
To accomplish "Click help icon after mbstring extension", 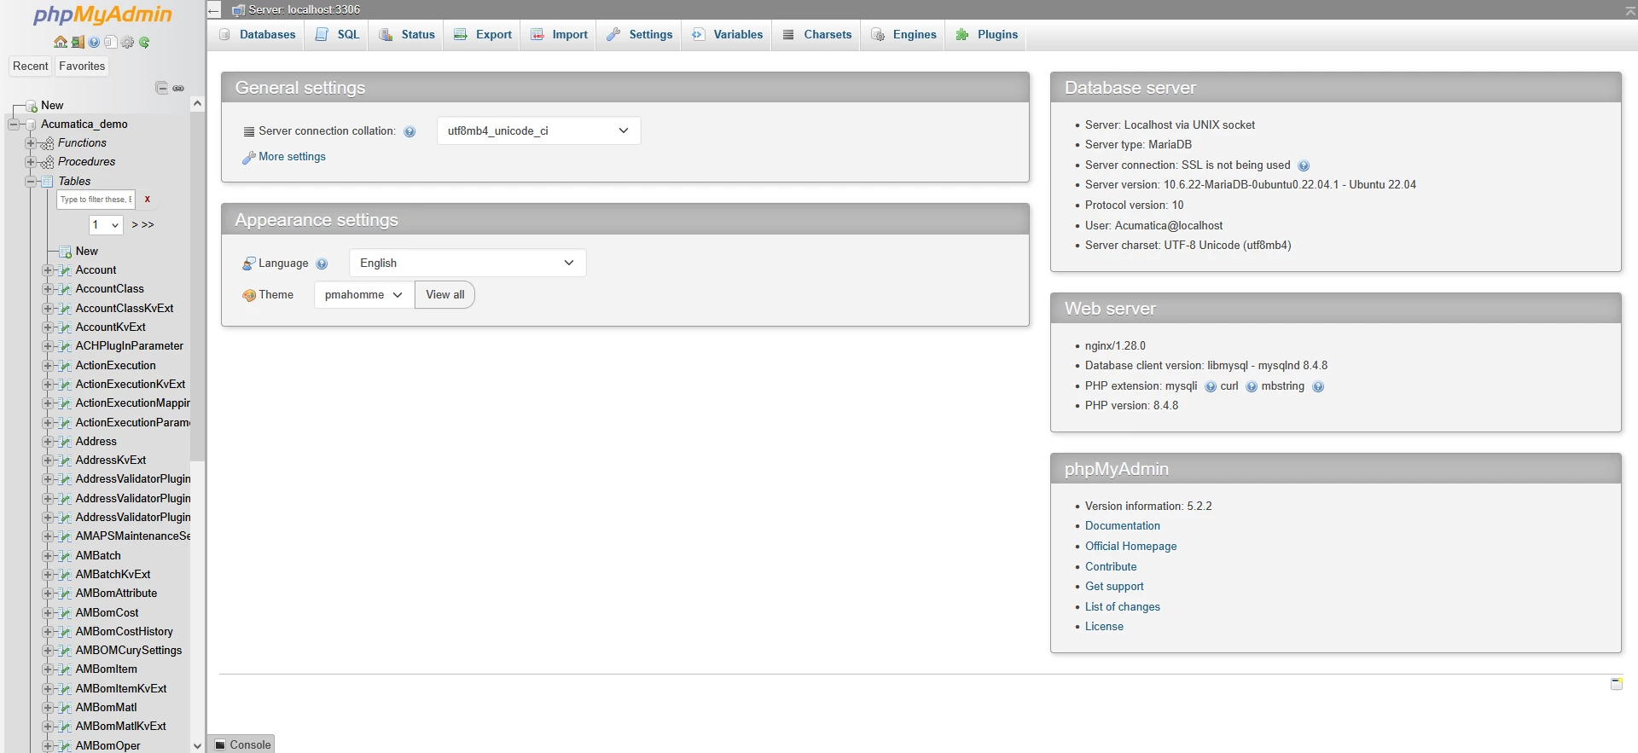I will coord(1318,386).
